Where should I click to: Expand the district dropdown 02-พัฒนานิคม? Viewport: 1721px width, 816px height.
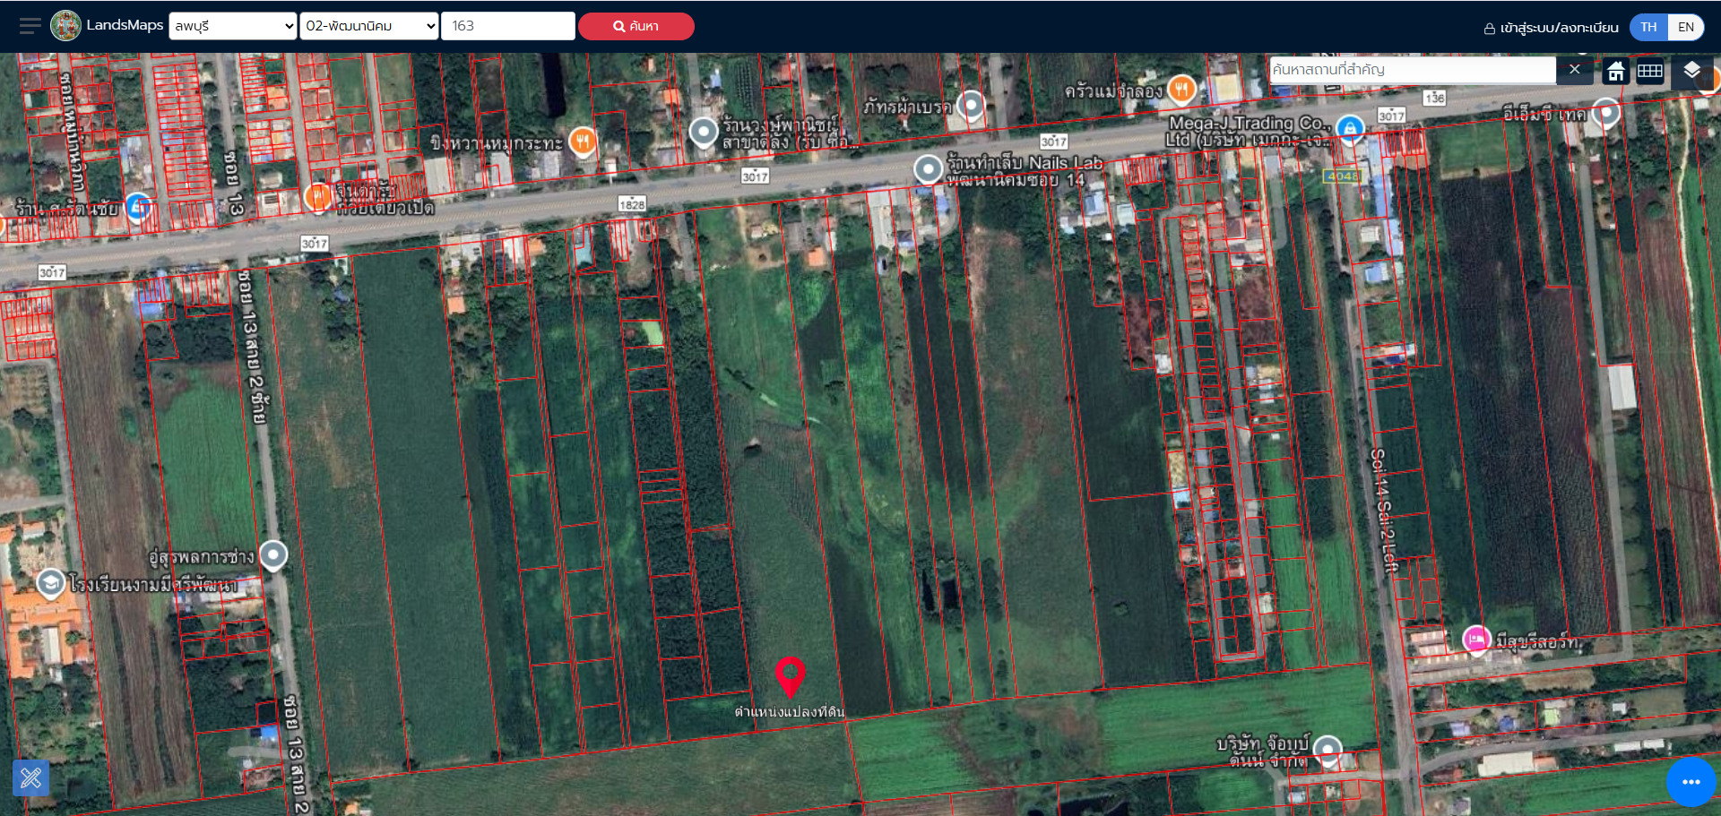pos(369,26)
